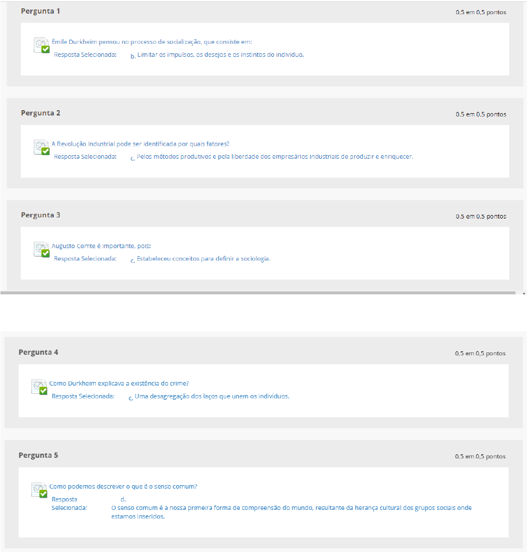Click answer 'Uma desagregação dos laços'
This screenshot has width=527, height=552.
click(x=212, y=396)
